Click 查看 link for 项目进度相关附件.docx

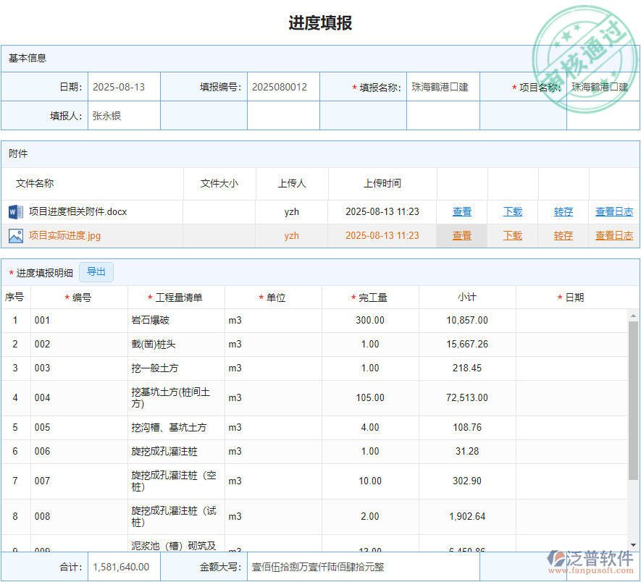click(461, 211)
